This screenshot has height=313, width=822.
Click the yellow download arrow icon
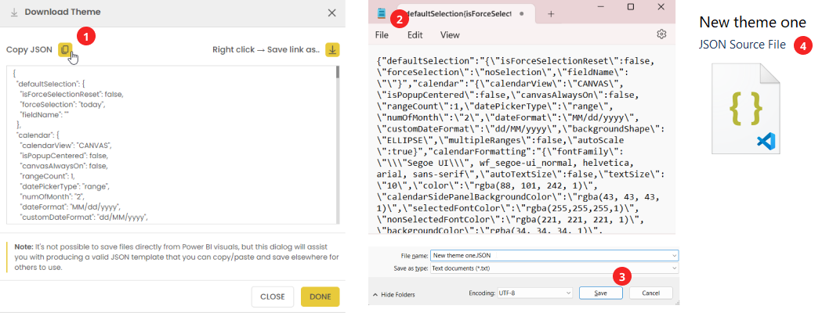[x=332, y=50]
